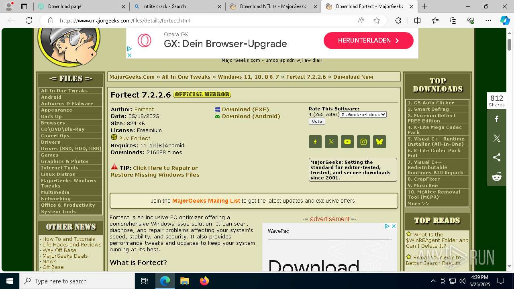Open the Edge profile icon
Viewport: 514px width, 289px height.
click(9, 6)
